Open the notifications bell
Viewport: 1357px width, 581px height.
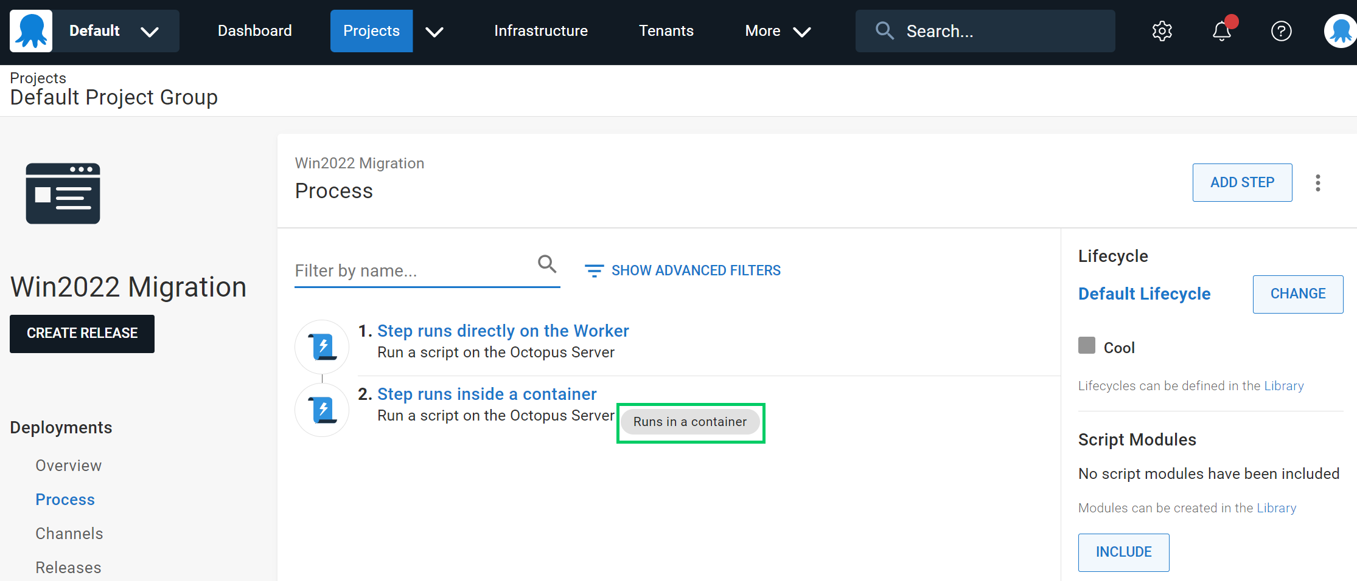pos(1222,31)
